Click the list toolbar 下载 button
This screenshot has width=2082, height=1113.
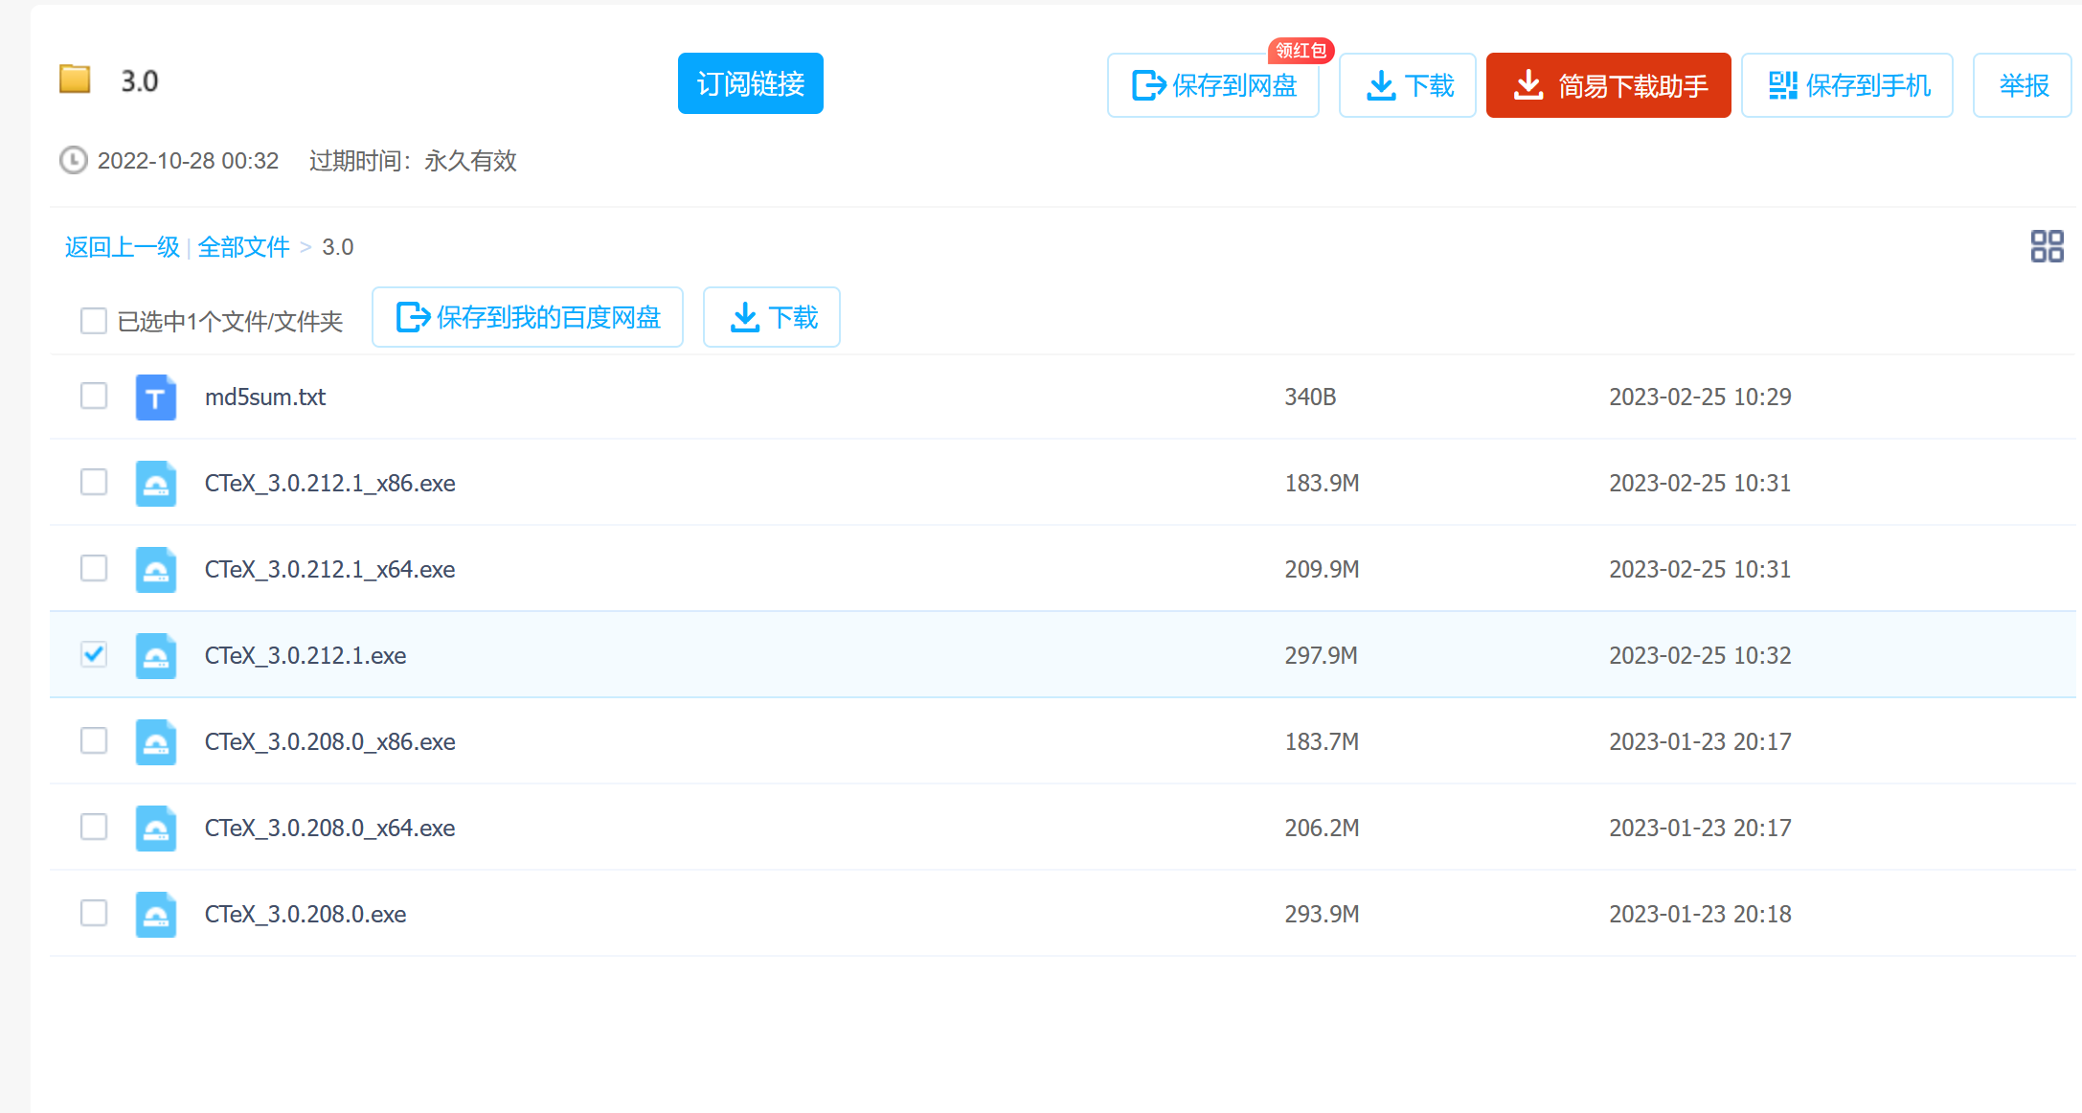(x=772, y=317)
